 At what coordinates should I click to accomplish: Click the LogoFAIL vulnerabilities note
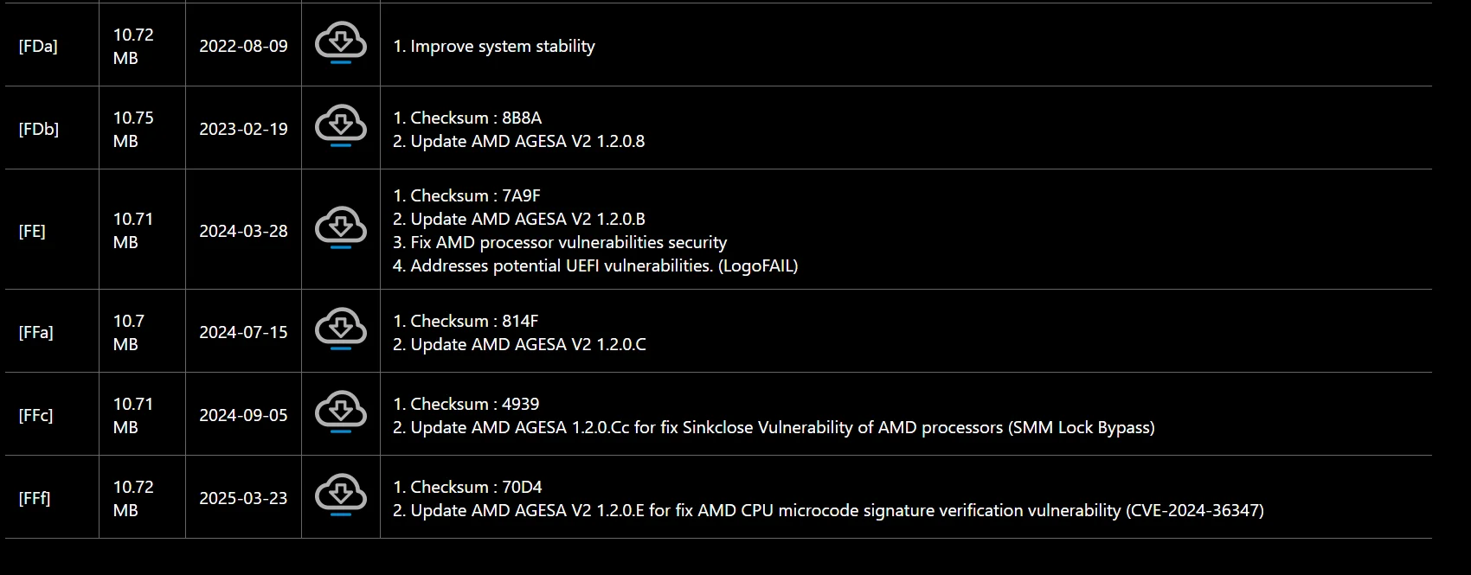(x=595, y=265)
